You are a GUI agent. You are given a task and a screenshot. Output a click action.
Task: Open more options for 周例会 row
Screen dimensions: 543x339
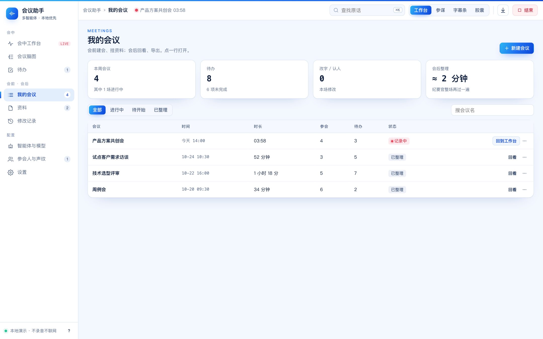point(524,190)
